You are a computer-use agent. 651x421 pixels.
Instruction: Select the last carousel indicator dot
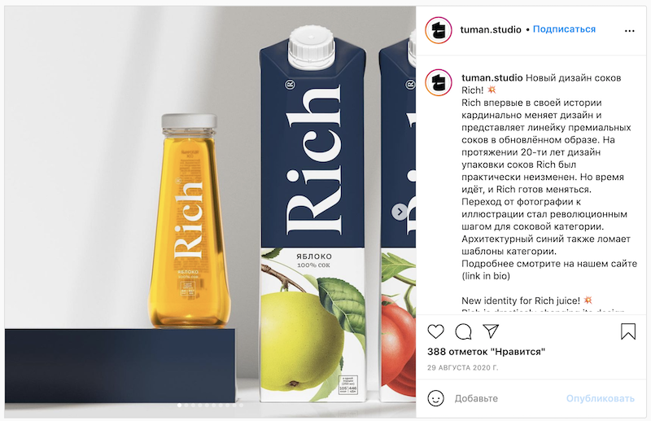coord(241,406)
